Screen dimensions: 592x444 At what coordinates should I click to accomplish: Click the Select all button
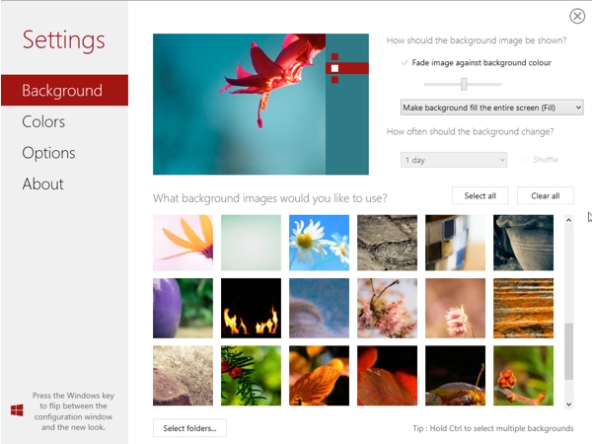point(480,195)
